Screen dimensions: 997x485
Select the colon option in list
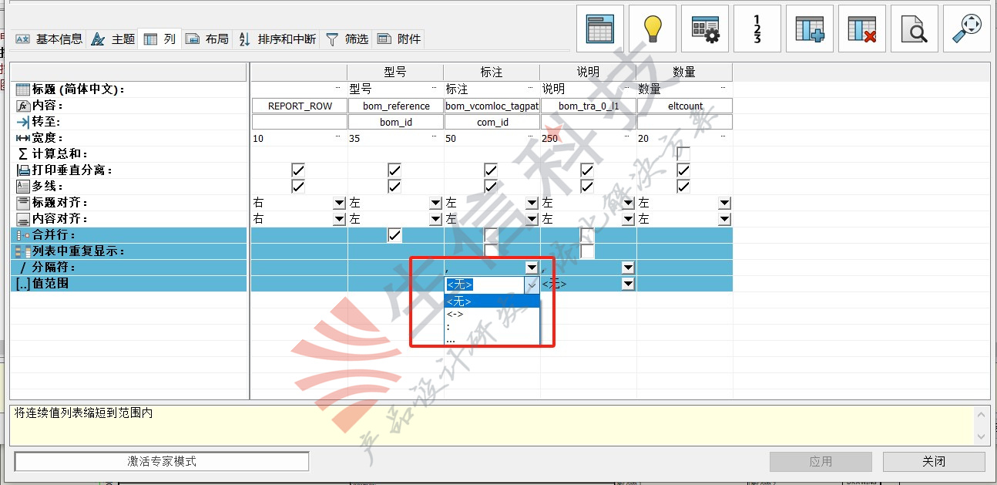(492, 326)
